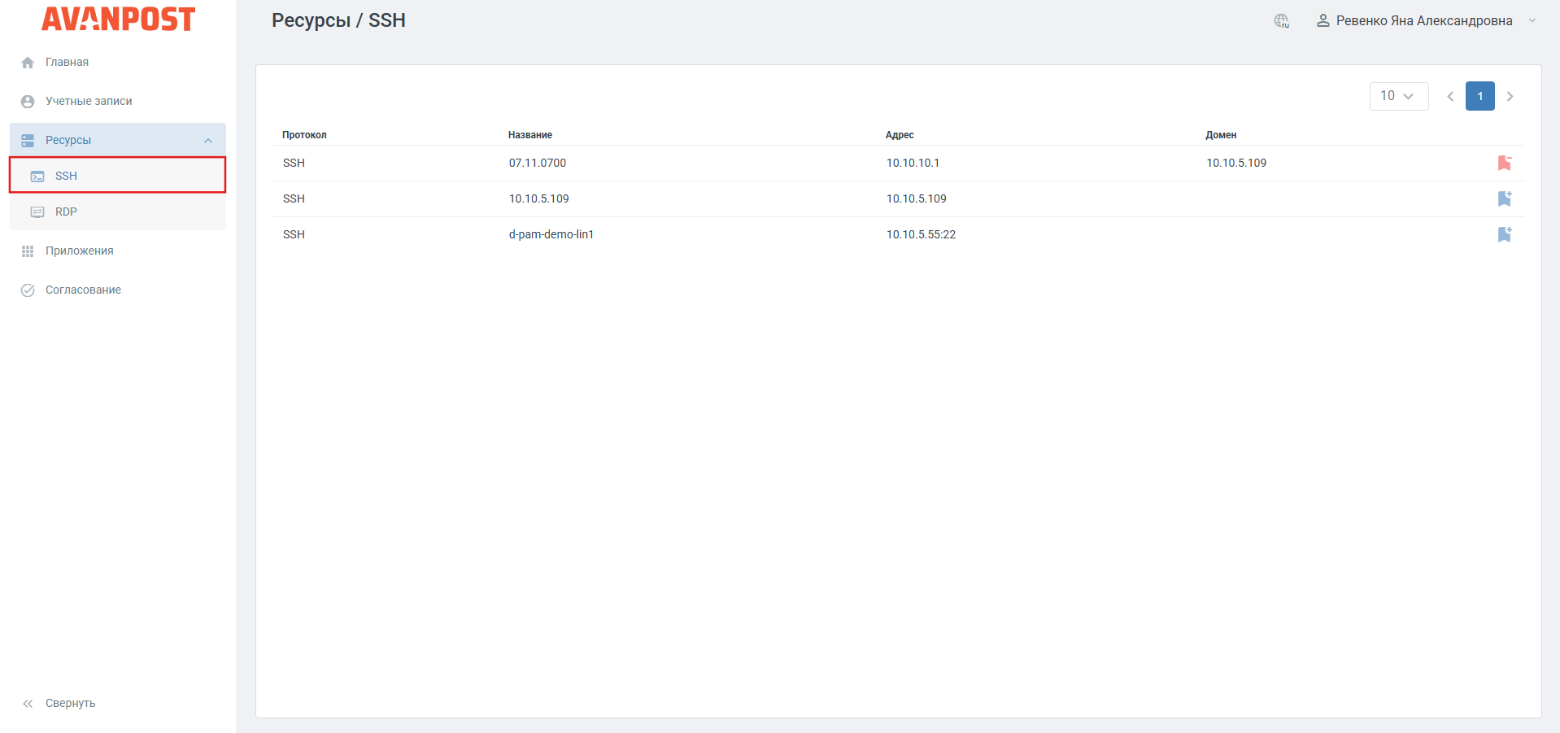Open the RDP resources item
The height and width of the screenshot is (733, 1560).
[117, 212]
